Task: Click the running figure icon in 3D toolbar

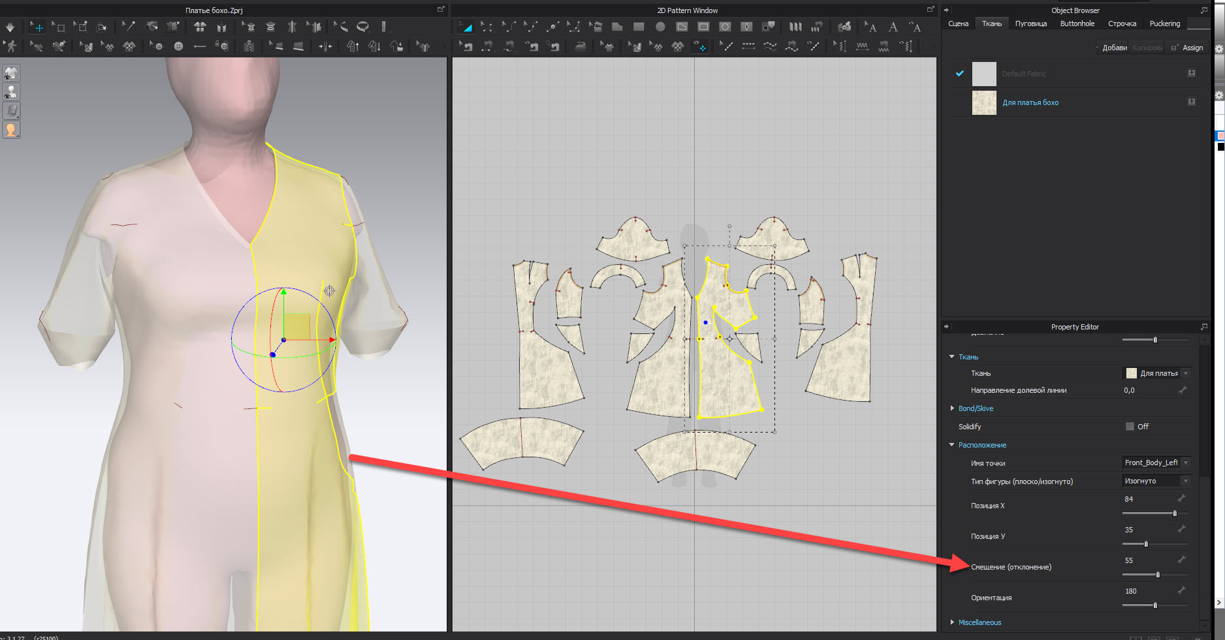Action: coord(10,46)
